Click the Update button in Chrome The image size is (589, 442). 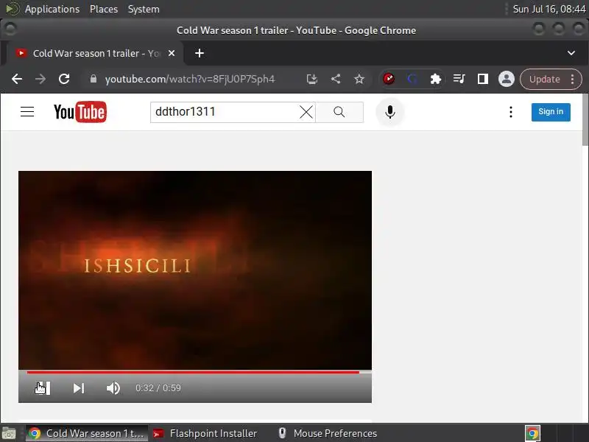(545, 80)
